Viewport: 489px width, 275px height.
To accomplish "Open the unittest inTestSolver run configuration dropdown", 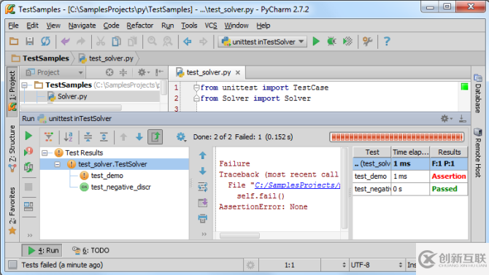I will pyautogui.click(x=262, y=42).
